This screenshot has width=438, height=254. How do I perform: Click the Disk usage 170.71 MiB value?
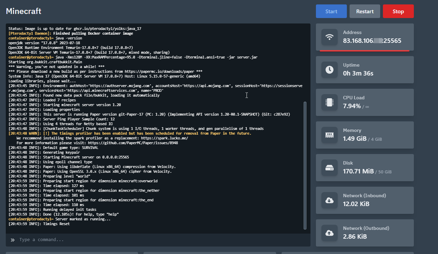(358, 171)
